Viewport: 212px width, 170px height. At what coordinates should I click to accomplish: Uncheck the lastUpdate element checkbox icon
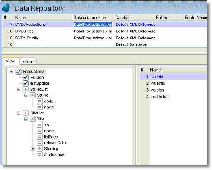pos(25,83)
